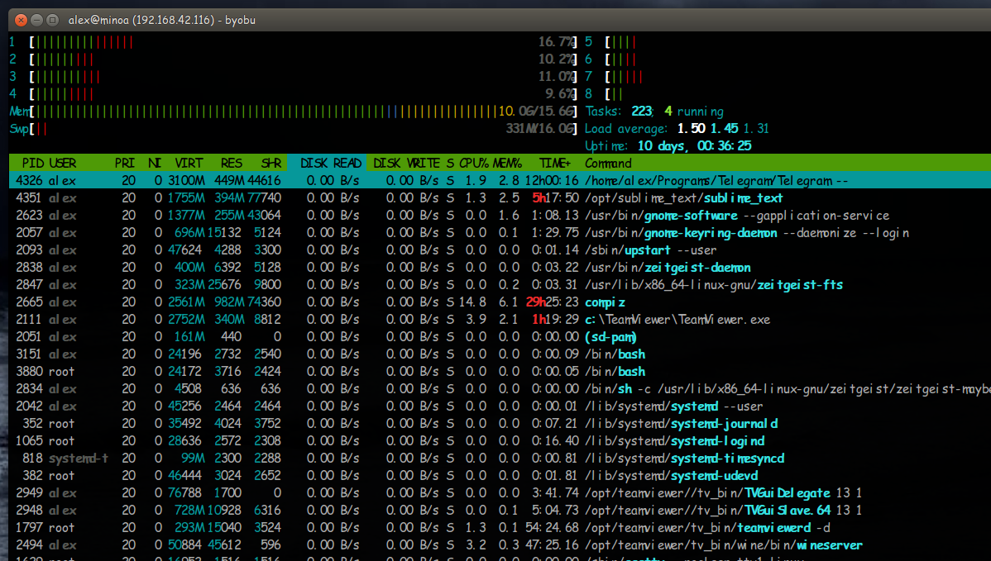Screen dimensions: 991x561
Task: Maximize the byobu terminal window
Action: point(52,19)
